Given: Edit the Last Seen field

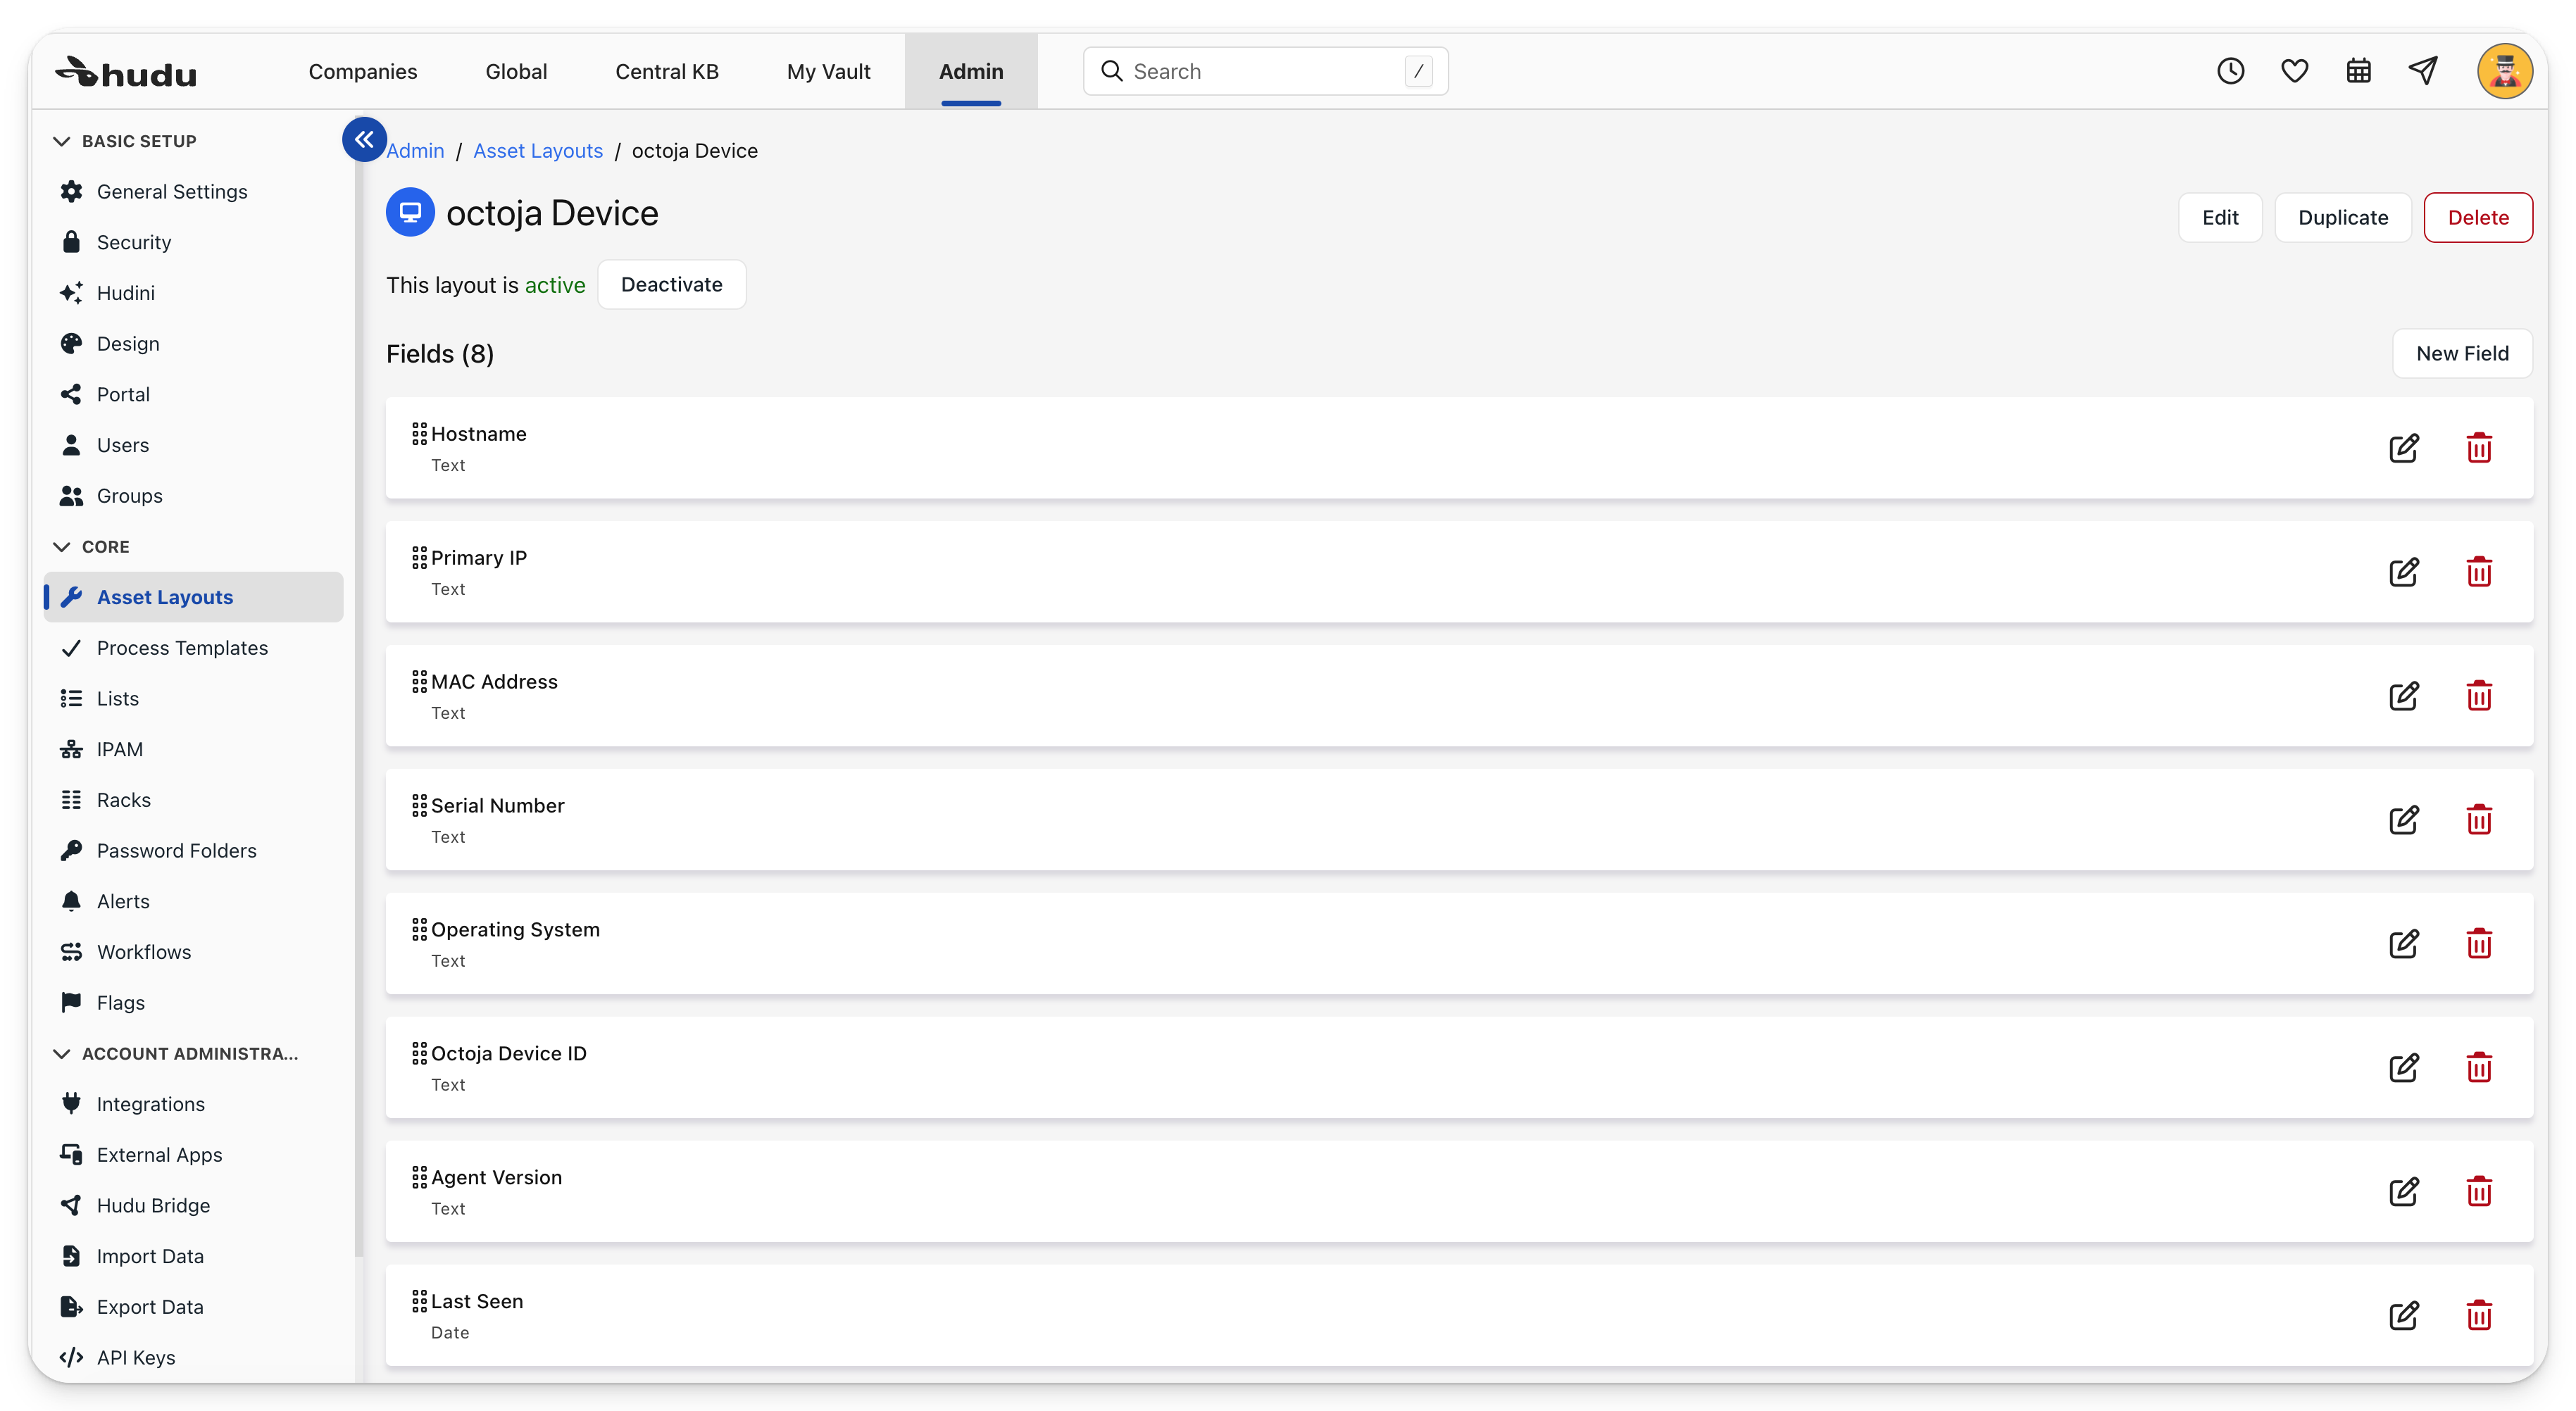Looking at the screenshot, I should [x=2403, y=1316].
